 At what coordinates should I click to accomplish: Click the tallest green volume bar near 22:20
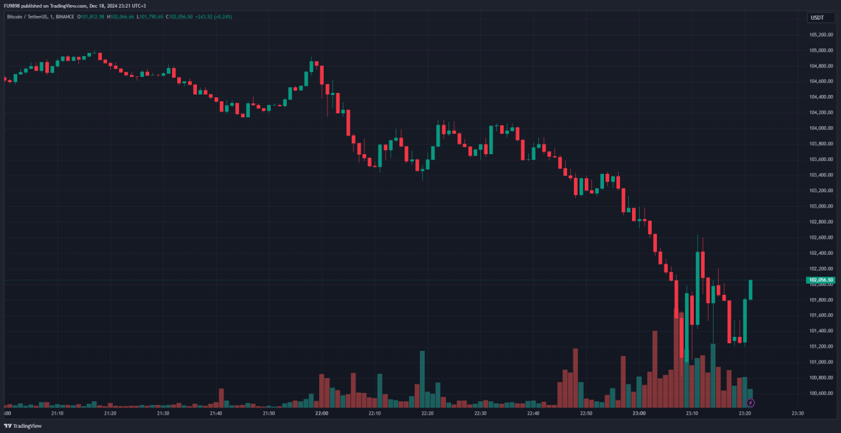pyautogui.click(x=422, y=379)
